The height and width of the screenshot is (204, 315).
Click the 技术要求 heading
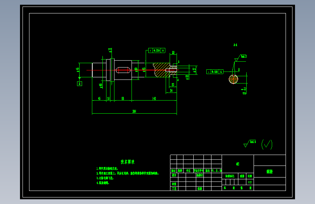tap(128, 162)
